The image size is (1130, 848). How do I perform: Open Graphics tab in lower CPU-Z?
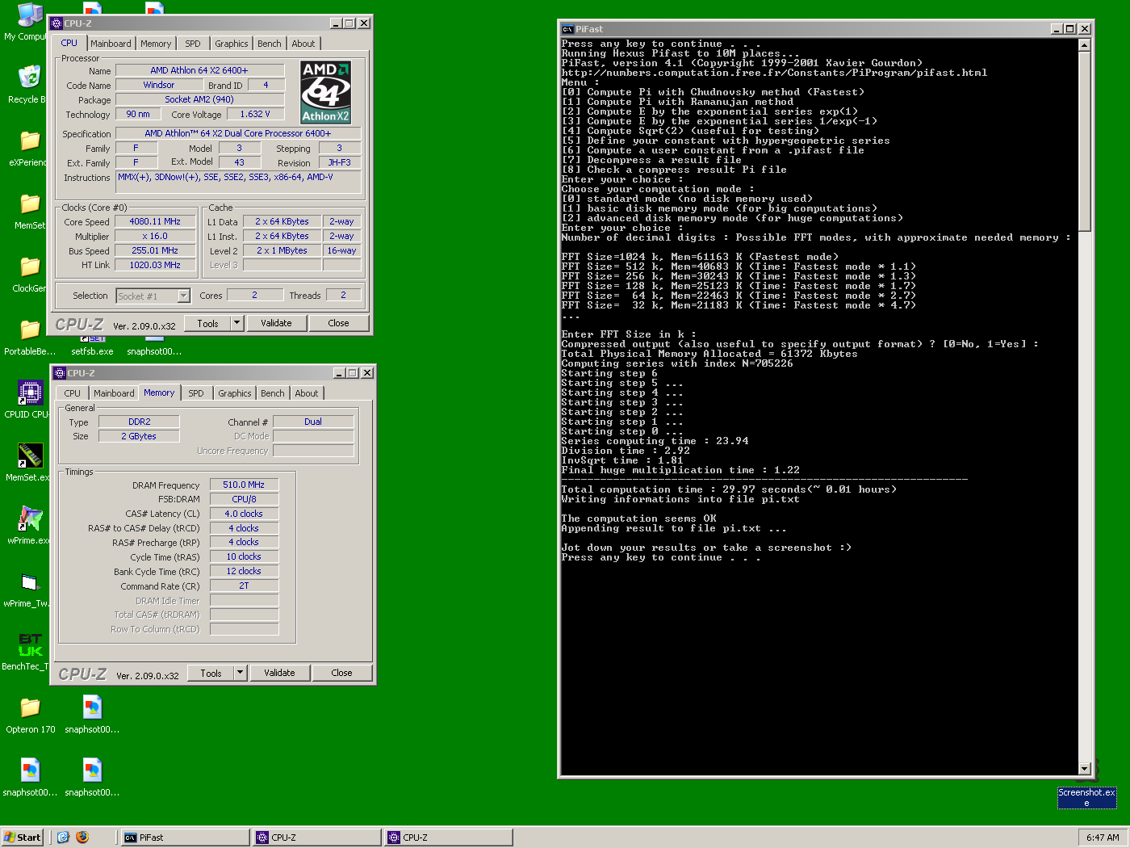(x=235, y=393)
